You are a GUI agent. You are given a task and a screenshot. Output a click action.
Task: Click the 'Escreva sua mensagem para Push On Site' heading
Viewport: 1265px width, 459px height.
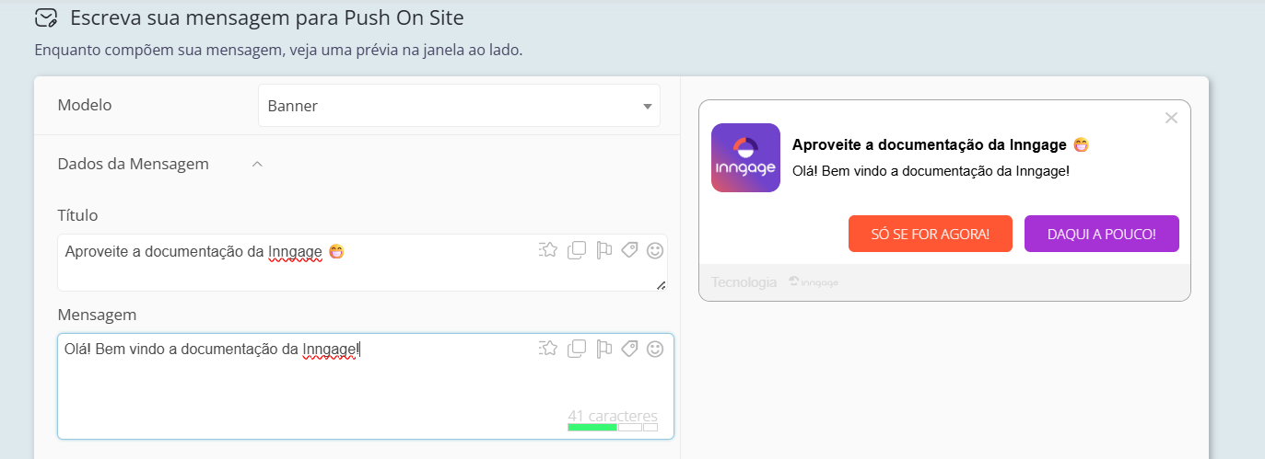[267, 17]
